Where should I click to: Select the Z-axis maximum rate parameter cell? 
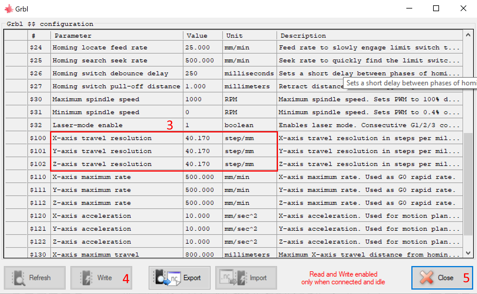117,203
